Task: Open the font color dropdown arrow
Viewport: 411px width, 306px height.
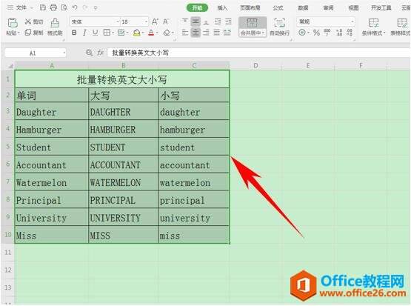Action: (157, 33)
